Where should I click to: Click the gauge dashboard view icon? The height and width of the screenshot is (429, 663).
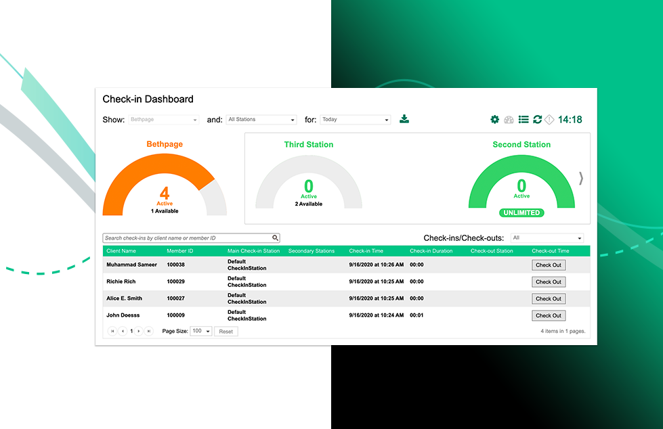pyautogui.click(x=509, y=120)
